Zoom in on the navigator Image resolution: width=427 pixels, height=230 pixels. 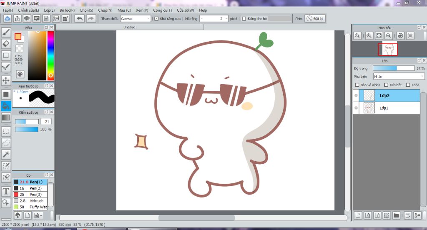[x=369, y=36]
